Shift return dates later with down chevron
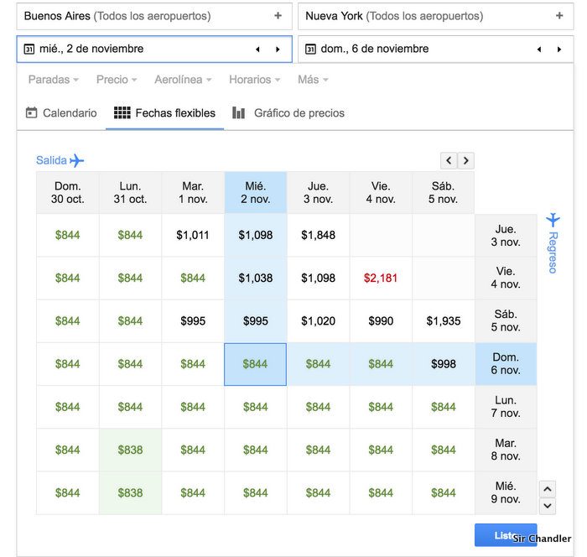This screenshot has width=587, height=557. click(x=548, y=506)
